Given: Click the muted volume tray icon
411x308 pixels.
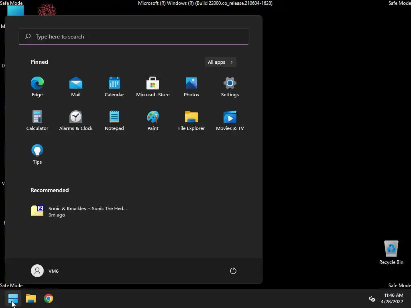Looking at the screenshot, I should coord(372,298).
